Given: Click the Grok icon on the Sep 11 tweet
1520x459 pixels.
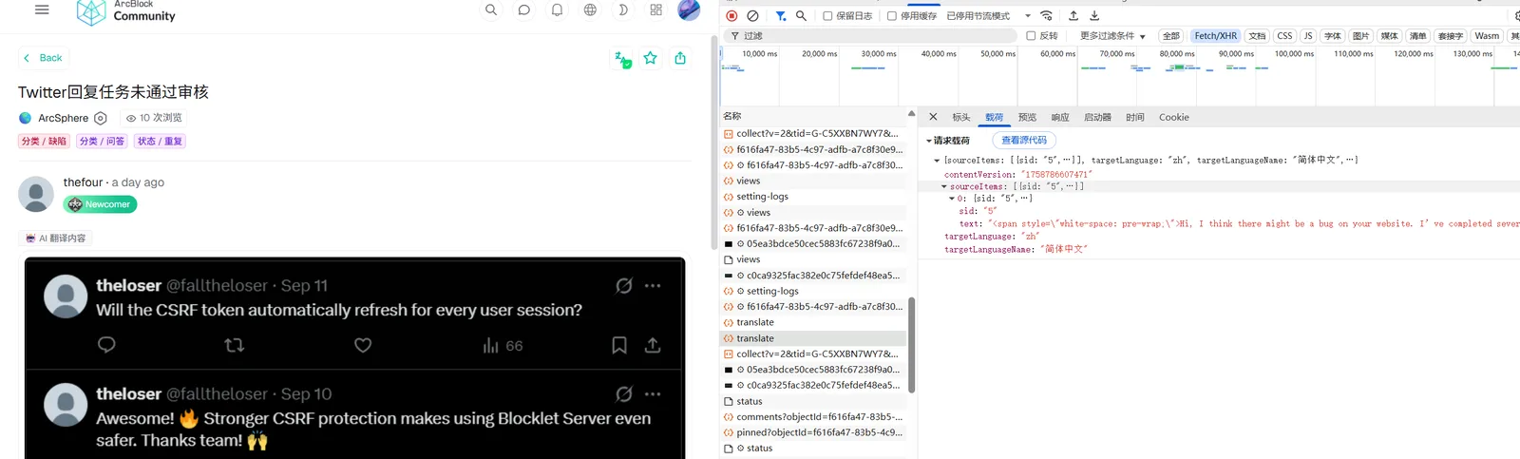Looking at the screenshot, I should [624, 285].
